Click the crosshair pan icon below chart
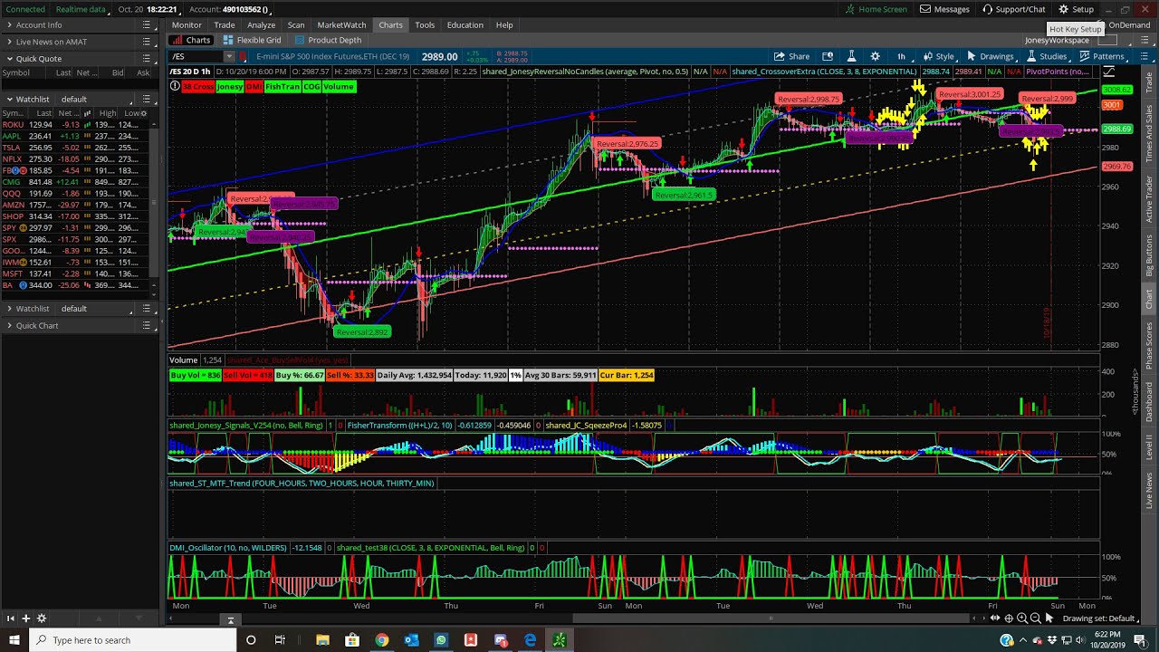1159x652 pixels. pyautogui.click(x=1009, y=618)
